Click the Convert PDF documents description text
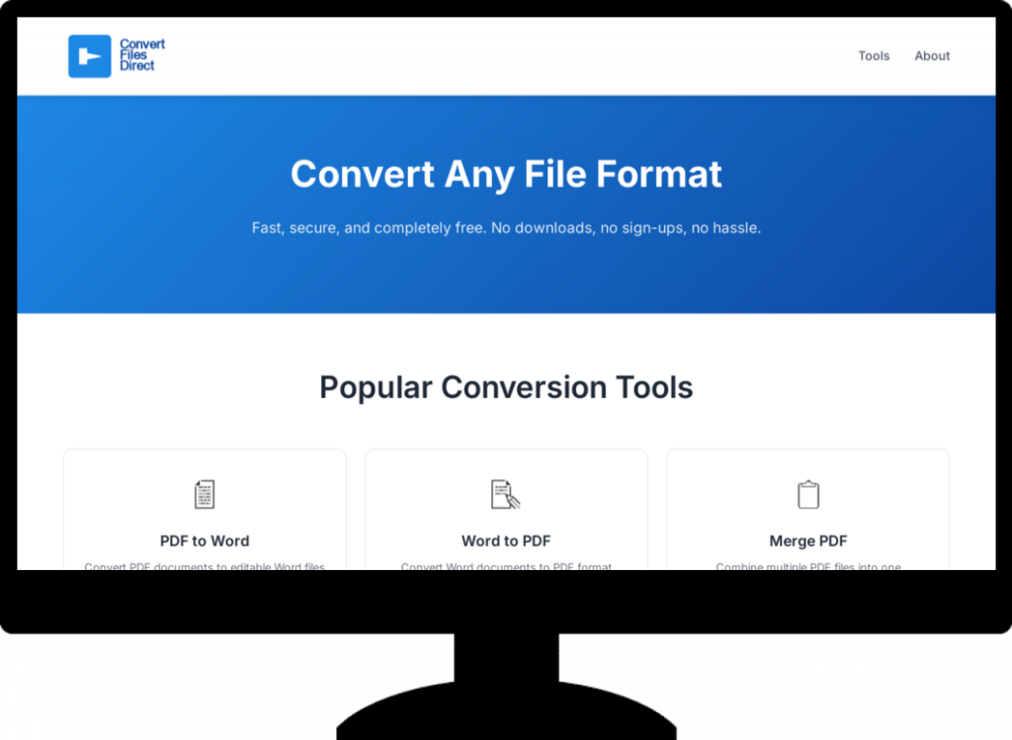 (x=205, y=566)
